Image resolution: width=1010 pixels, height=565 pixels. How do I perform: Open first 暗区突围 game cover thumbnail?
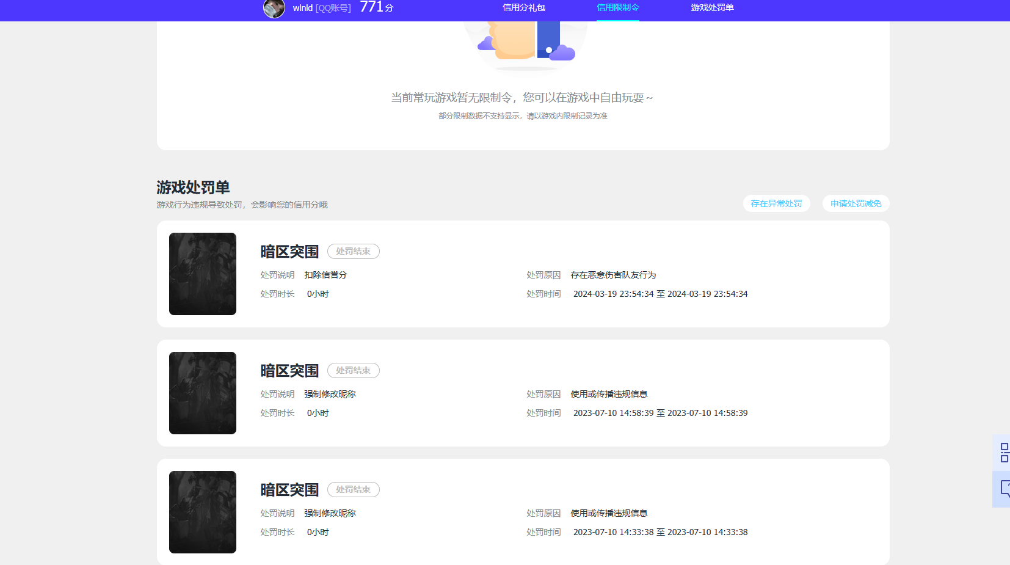[203, 274]
